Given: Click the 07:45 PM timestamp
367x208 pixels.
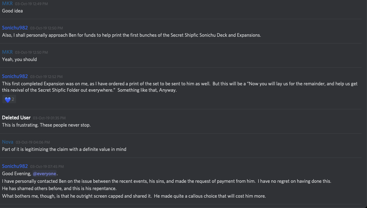Looking at the screenshot, I should point(47,166).
